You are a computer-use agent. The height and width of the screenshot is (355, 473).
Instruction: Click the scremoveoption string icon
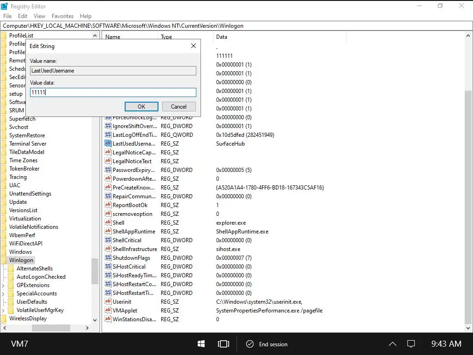(x=108, y=214)
